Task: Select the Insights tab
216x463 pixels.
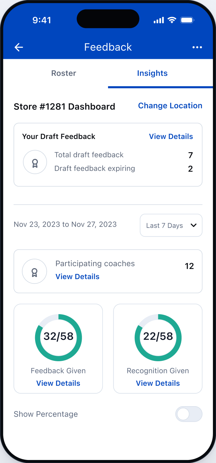Action: [x=152, y=73]
